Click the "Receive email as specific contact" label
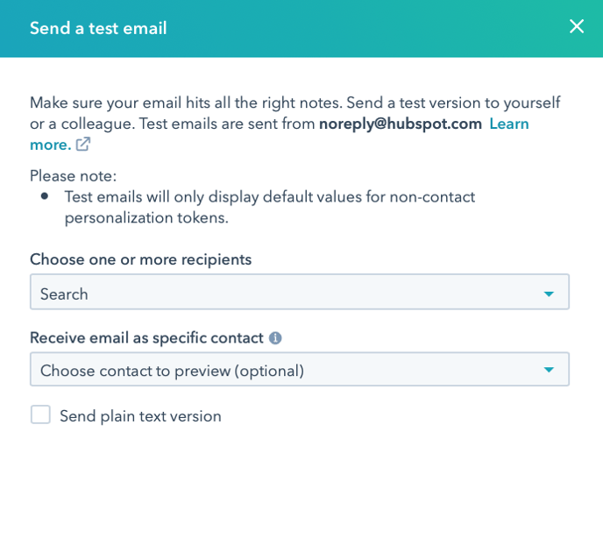Viewport: 603px width, 538px height. pos(146,338)
